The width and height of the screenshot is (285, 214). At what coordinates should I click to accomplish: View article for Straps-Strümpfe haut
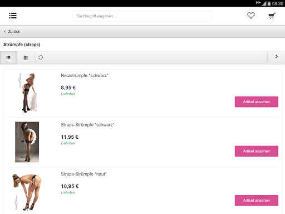[x=257, y=201]
